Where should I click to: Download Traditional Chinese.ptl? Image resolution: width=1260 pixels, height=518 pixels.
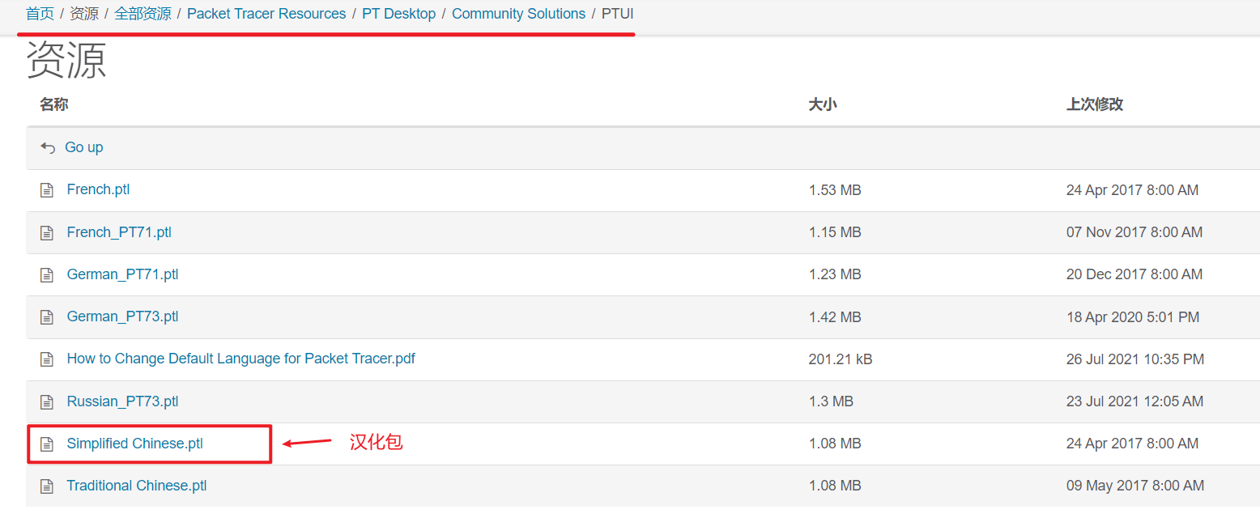pos(137,486)
